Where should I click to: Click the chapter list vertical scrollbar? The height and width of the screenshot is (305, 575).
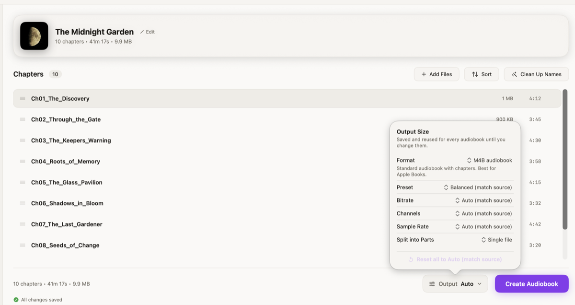coord(565,159)
